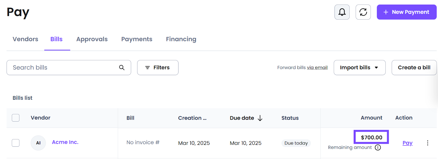Viewport: 438px width, 159px height.
Task: Check the Acme Inc. row checkbox
Action: tap(16, 143)
